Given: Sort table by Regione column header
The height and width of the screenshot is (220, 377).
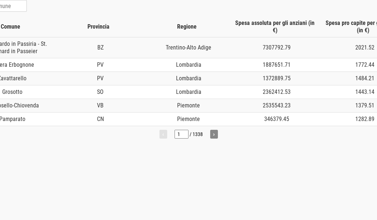Looking at the screenshot, I should (x=187, y=26).
